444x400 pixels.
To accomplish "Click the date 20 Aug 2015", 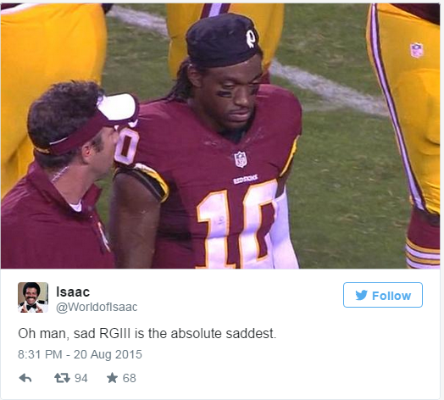I will tap(108, 354).
